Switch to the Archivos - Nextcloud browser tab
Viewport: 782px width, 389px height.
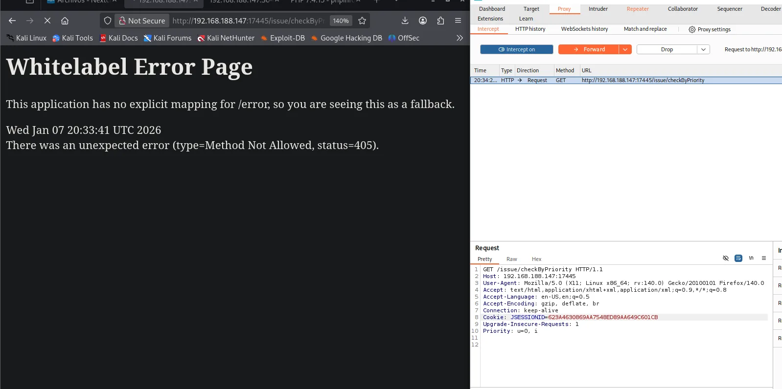tap(82, 2)
